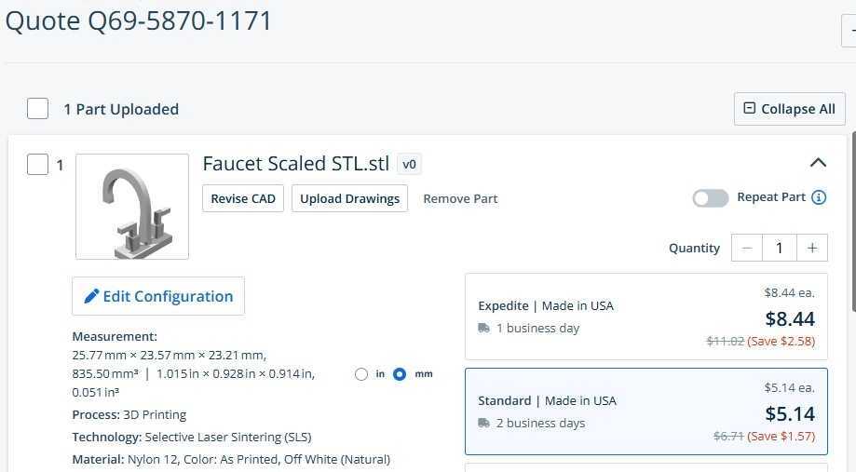
Task: Click the Repeat Part info icon
Action: tap(819, 197)
